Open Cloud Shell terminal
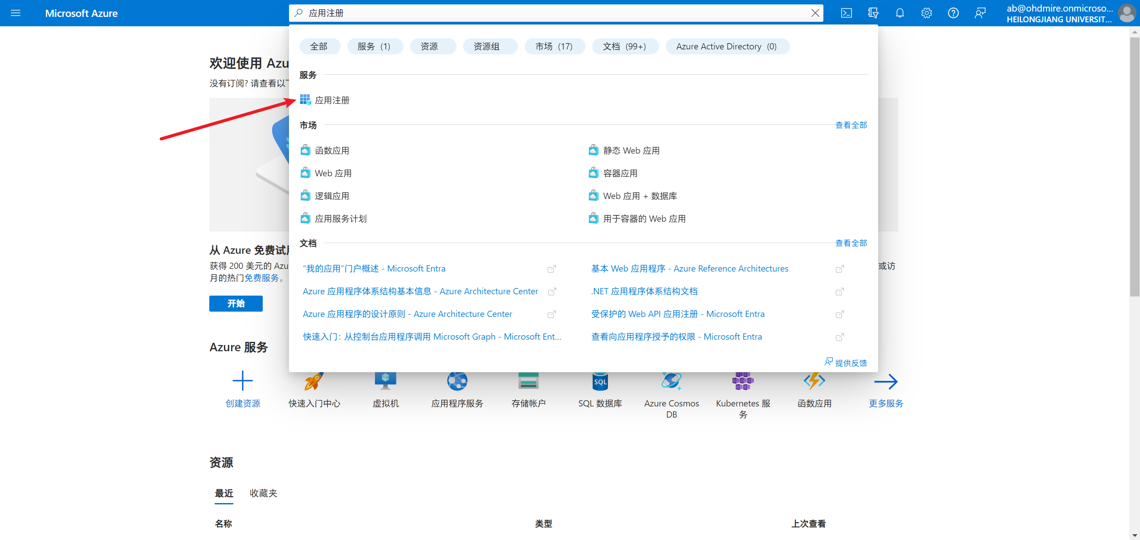 [x=846, y=13]
